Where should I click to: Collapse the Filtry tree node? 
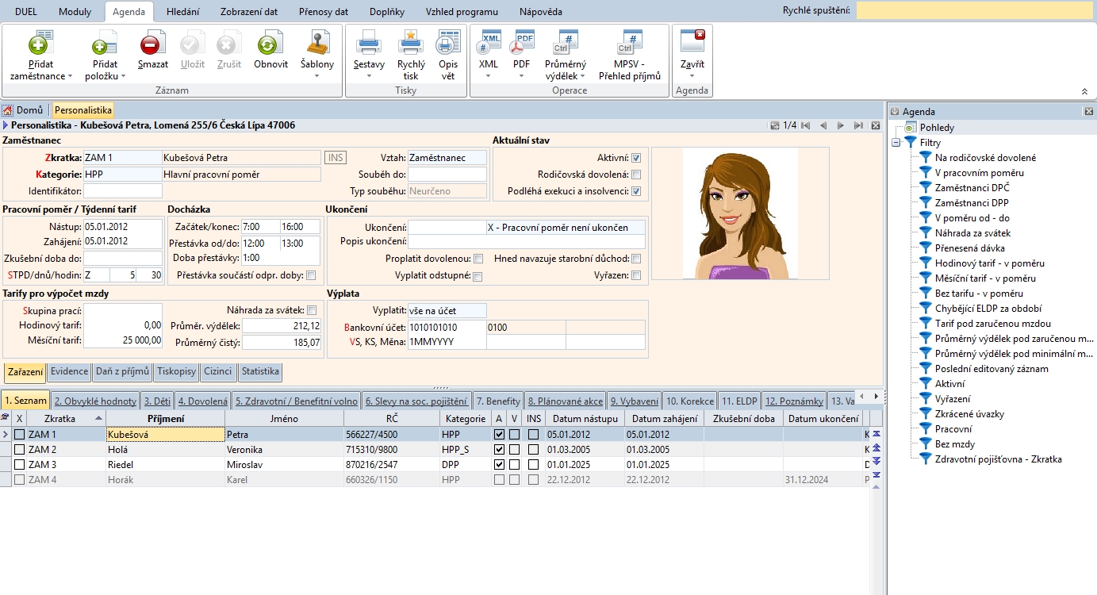click(896, 143)
